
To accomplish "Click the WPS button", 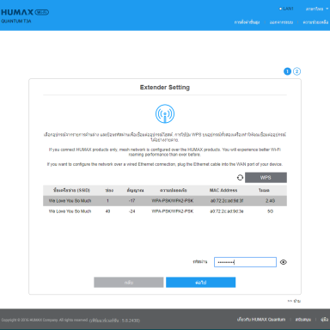I will [x=266, y=177].
